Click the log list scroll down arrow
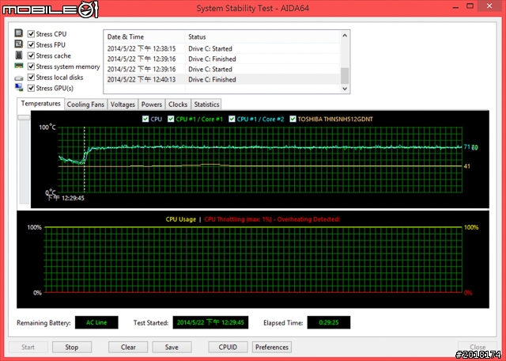 pyautogui.click(x=345, y=89)
